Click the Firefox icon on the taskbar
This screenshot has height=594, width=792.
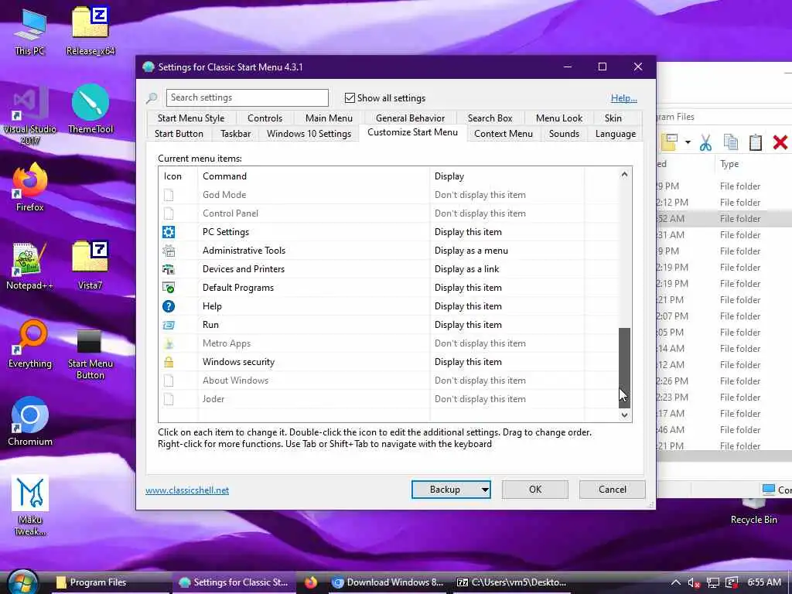(311, 582)
